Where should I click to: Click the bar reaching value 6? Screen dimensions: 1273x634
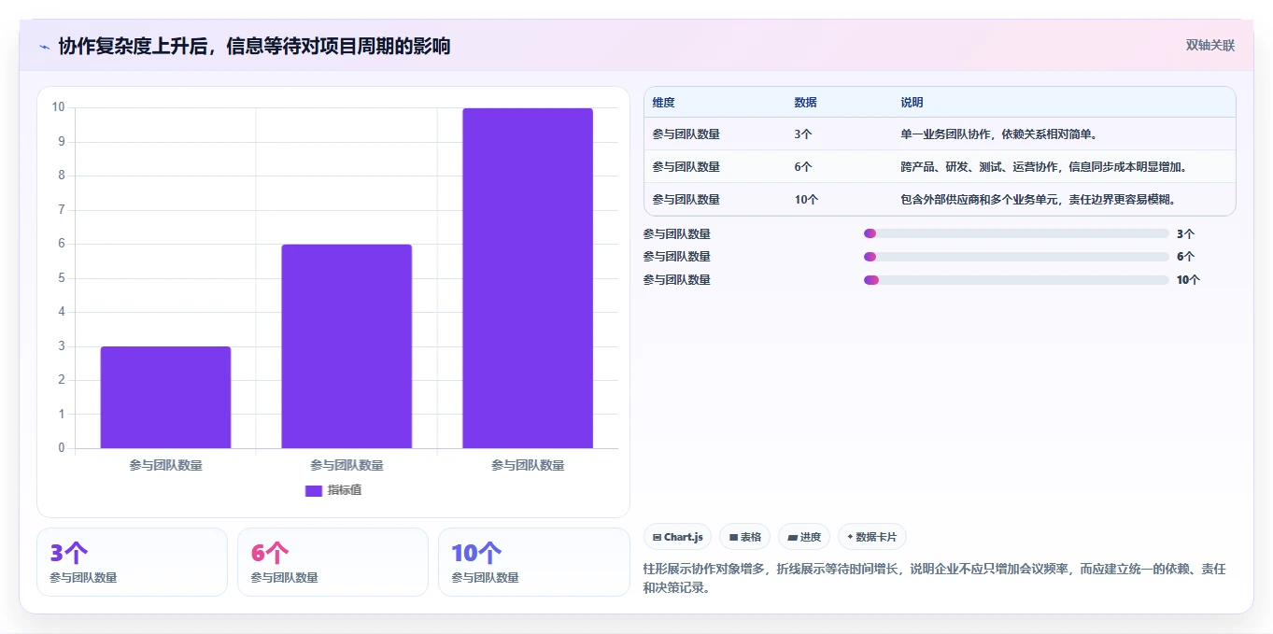tap(347, 346)
